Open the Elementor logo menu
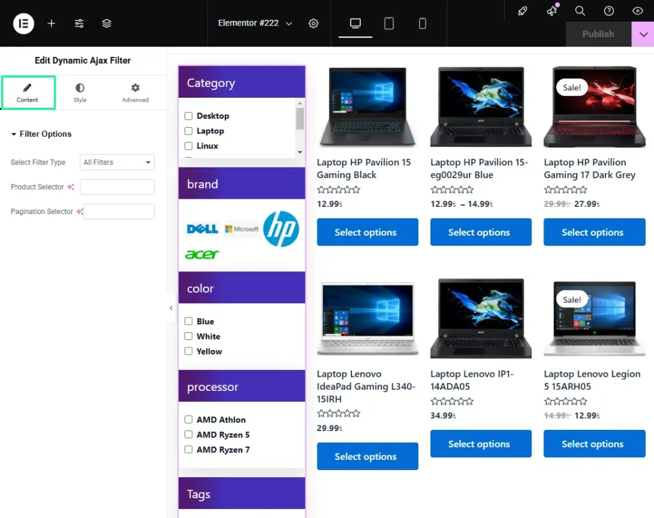Viewport: 654px width, 518px height. pos(24,24)
